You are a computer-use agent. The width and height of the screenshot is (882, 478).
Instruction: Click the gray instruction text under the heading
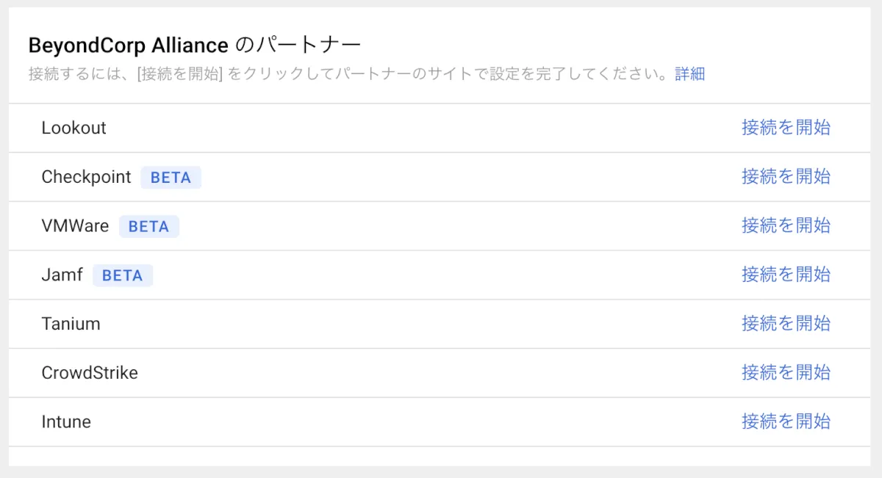pos(349,74)
